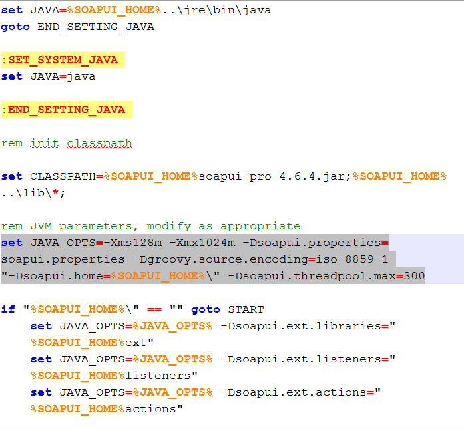Click "-Dsoapui.threadpool.max=300" text

point(326,276)
